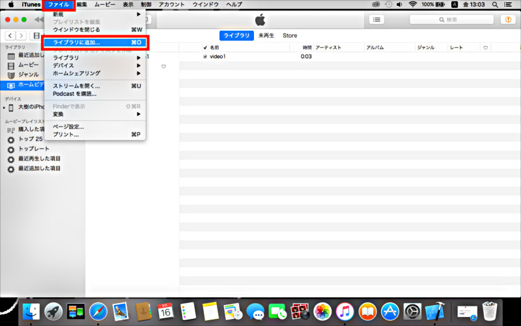The image size is (521, 326).
Task: Expand the ライブラリ submenu in File menu
Action: coord(96,57)
